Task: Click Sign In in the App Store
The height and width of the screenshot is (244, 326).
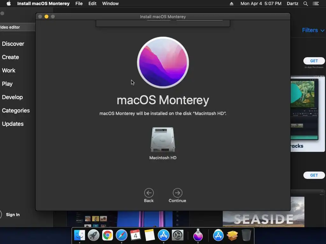Action: point(13,214)
